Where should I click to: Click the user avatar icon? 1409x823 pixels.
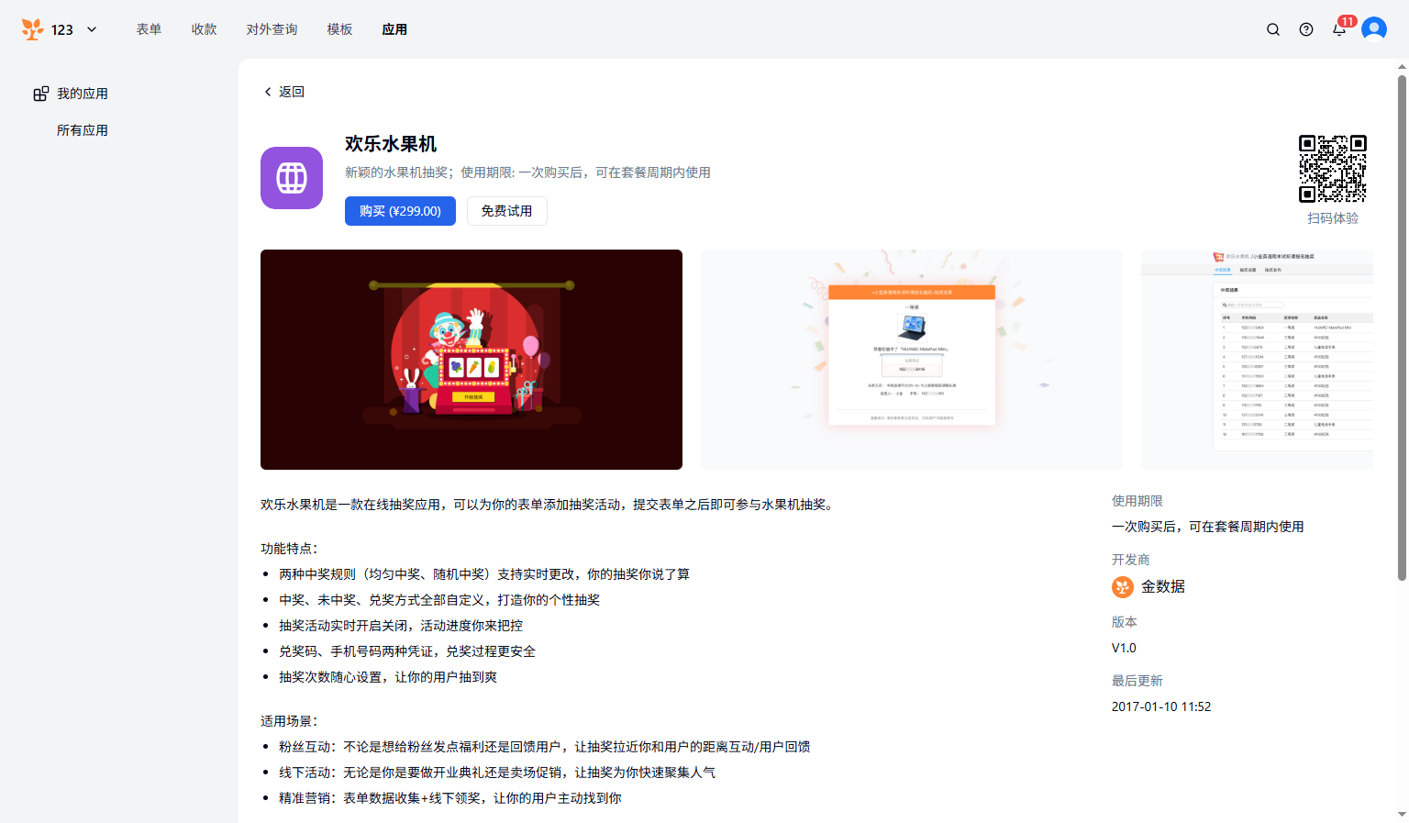(x=1373, y=29)
